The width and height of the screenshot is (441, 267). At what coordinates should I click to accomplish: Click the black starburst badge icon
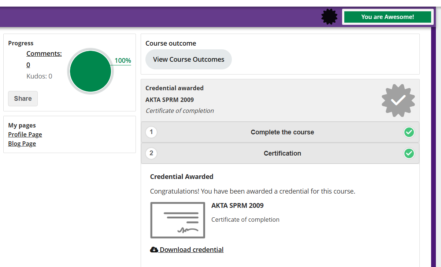(329, 17)
